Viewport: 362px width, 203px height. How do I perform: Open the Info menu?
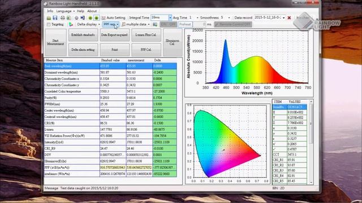pos(50,11)
